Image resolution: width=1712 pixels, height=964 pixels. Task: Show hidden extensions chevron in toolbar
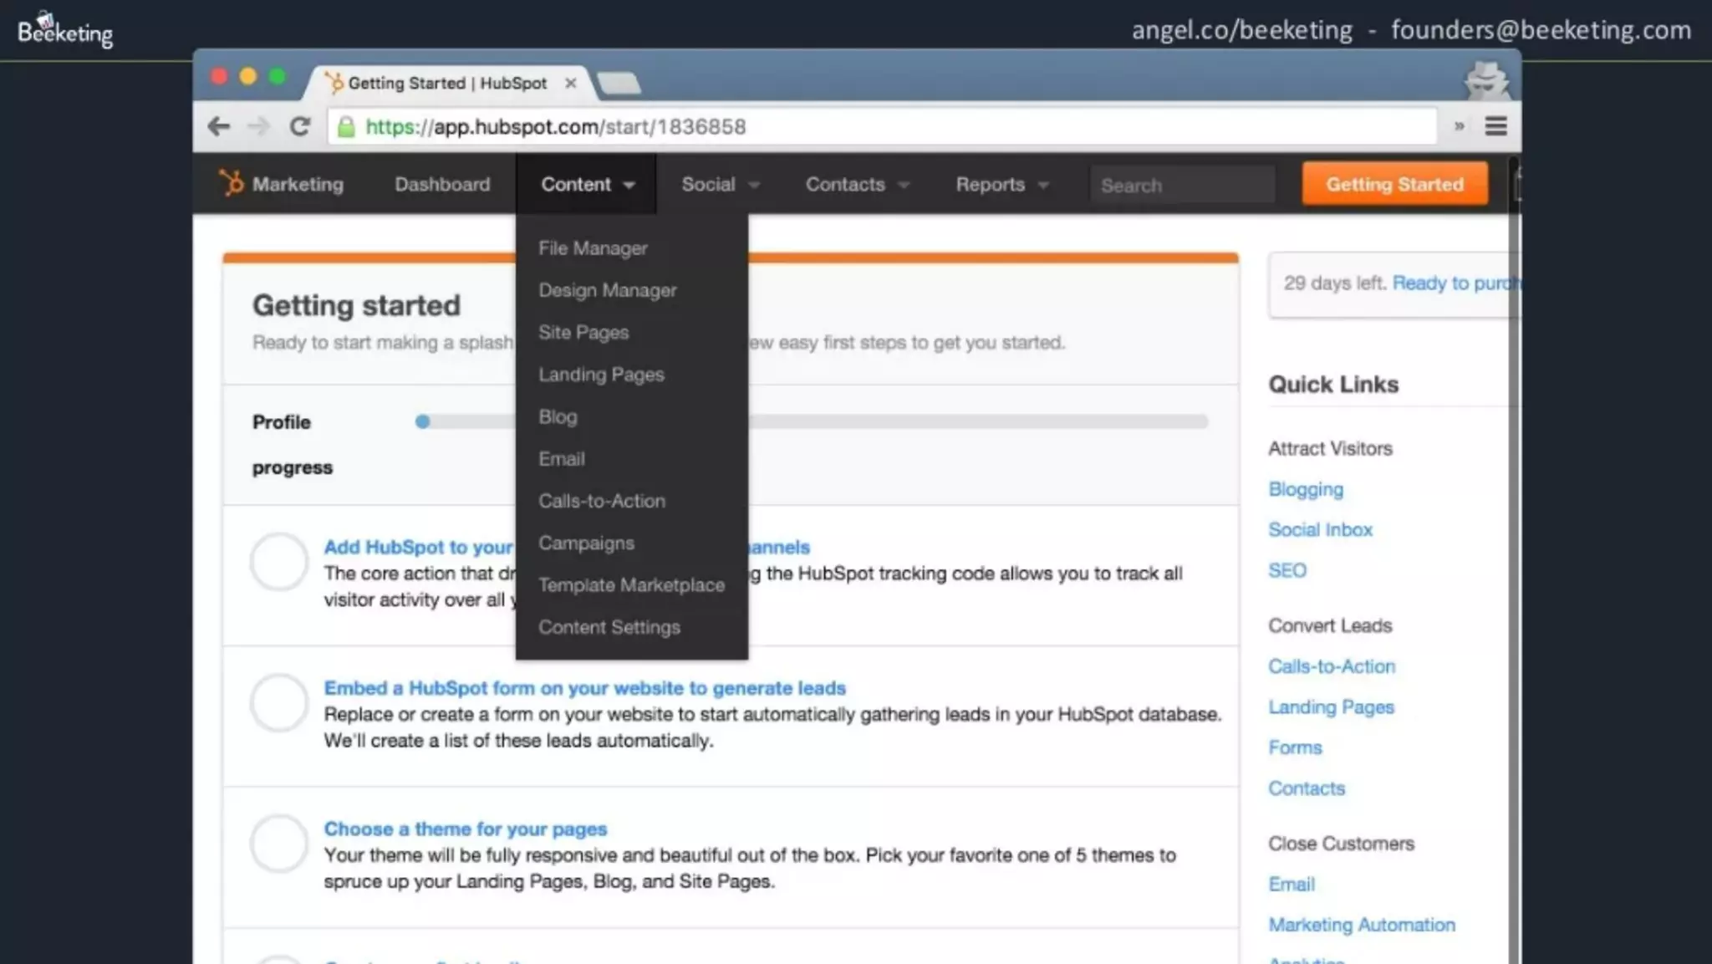(1459, 126)
